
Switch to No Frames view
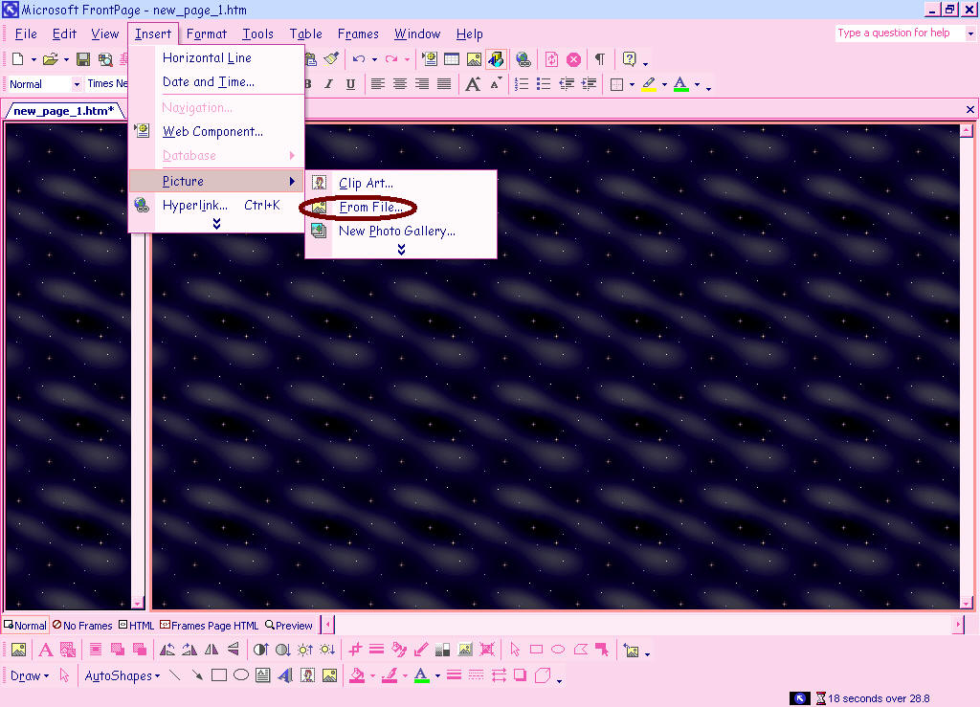(83, 625)
